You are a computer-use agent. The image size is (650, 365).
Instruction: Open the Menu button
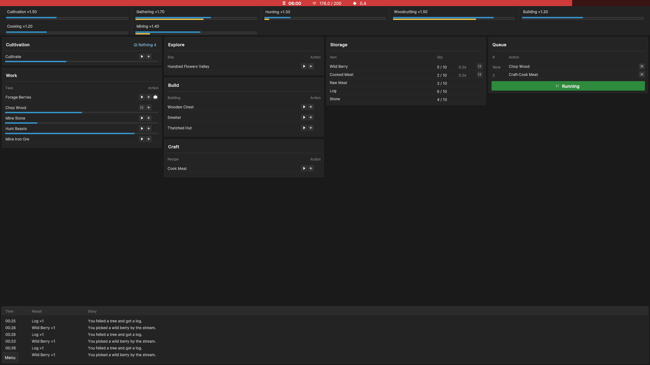(10, 358)
